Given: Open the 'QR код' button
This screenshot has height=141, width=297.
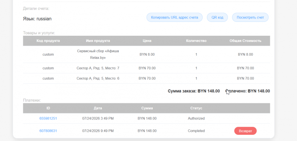Looking at the screenshot, I should pos(217,17).
